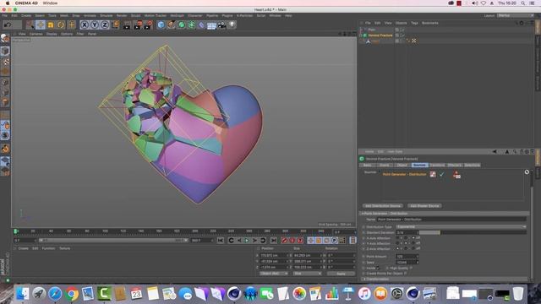The width and height of the screenshot is (541, 304).
Task: Switch to Texture mode in left palette
Action: [x=5, y=62]
